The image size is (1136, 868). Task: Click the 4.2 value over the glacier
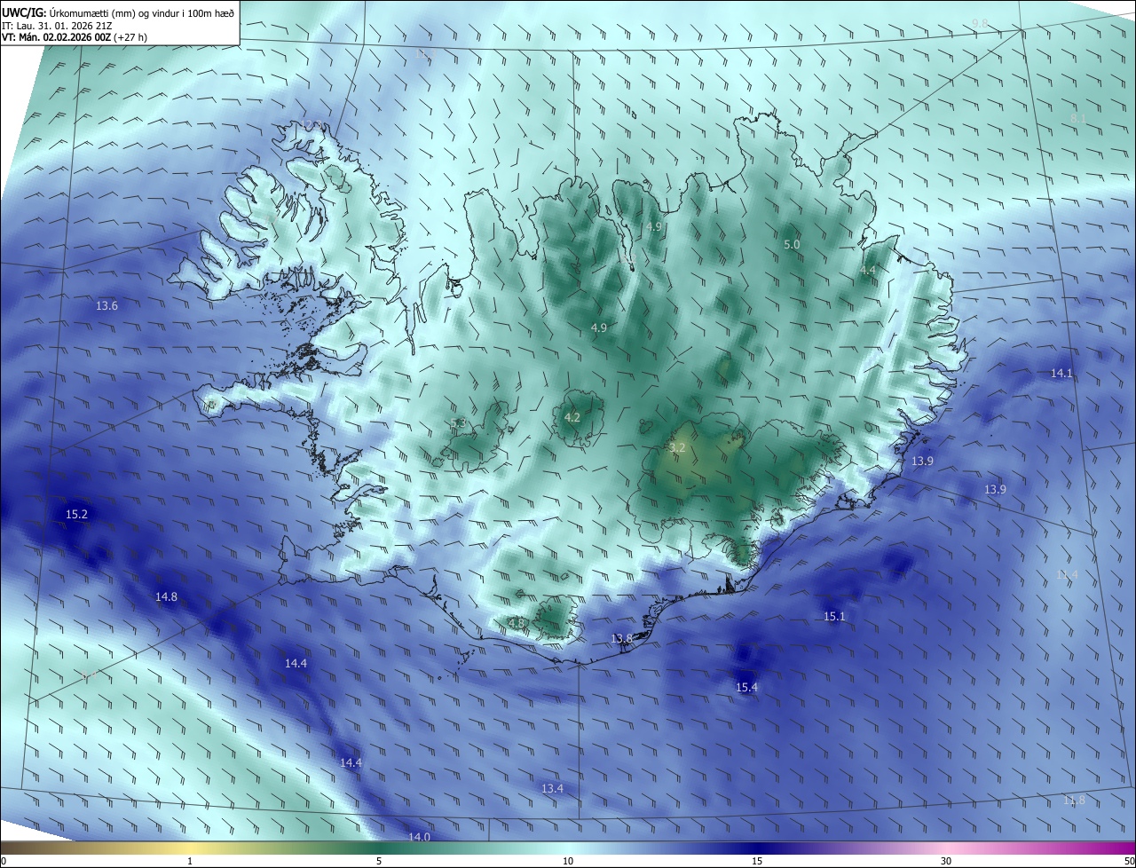point(572,417)
